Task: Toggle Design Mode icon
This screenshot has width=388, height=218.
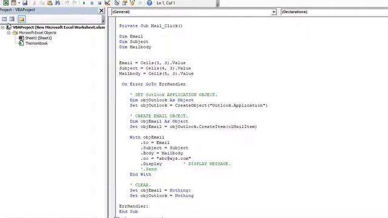Action: (x=107, y=3)
